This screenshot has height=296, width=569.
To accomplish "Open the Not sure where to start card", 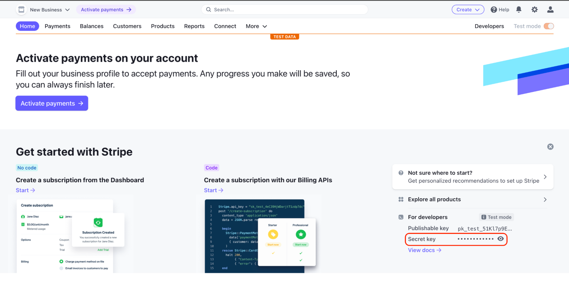I will (x=473, y=177).
